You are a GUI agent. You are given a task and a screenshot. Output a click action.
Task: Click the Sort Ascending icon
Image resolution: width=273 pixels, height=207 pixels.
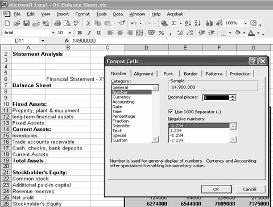pyautogui.click(x=188, y=23)
